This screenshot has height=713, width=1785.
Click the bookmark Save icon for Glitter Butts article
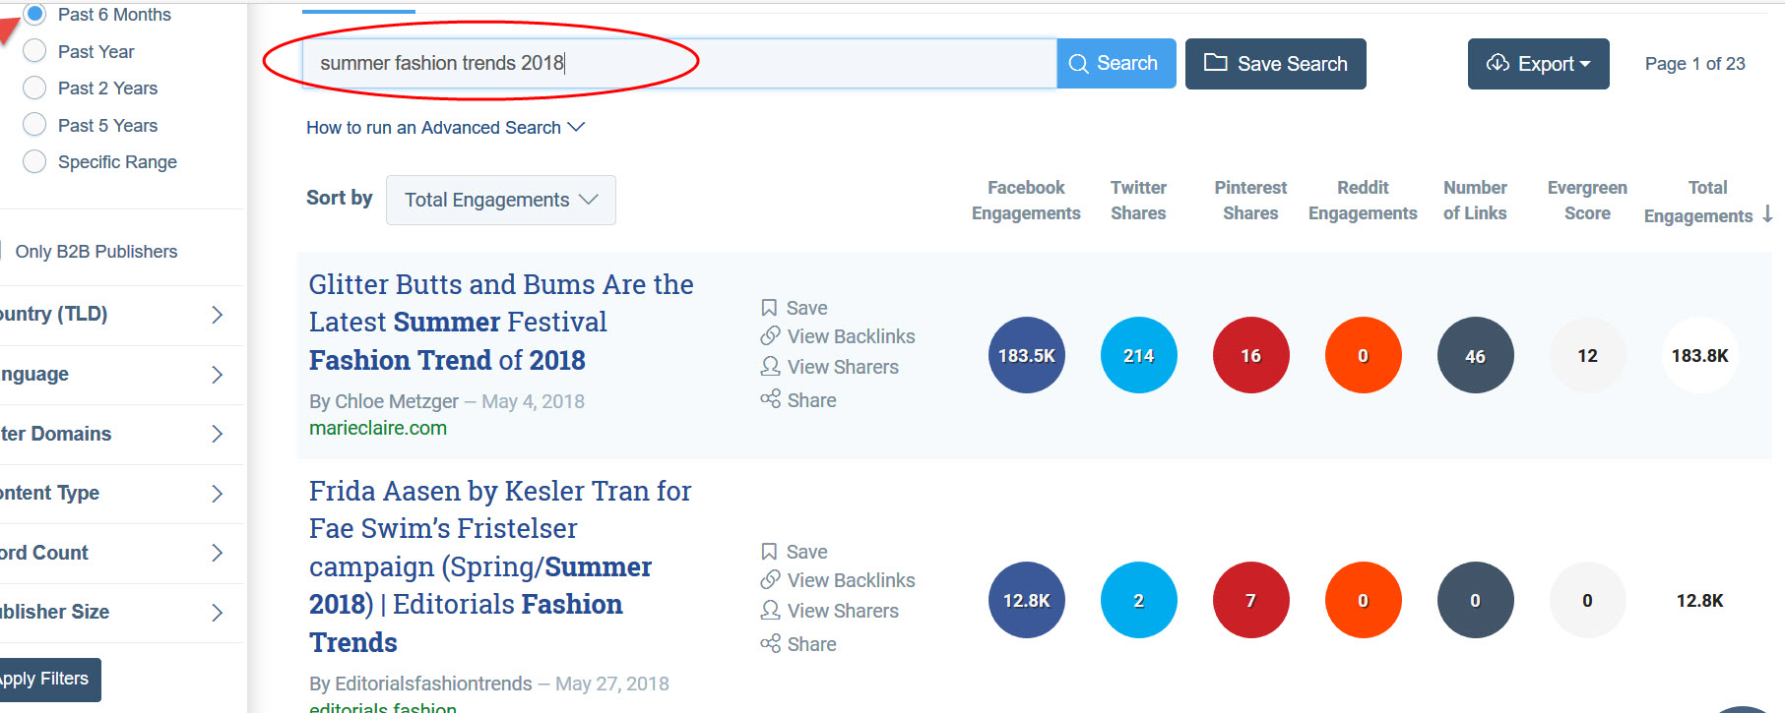(x=770, y=308)
